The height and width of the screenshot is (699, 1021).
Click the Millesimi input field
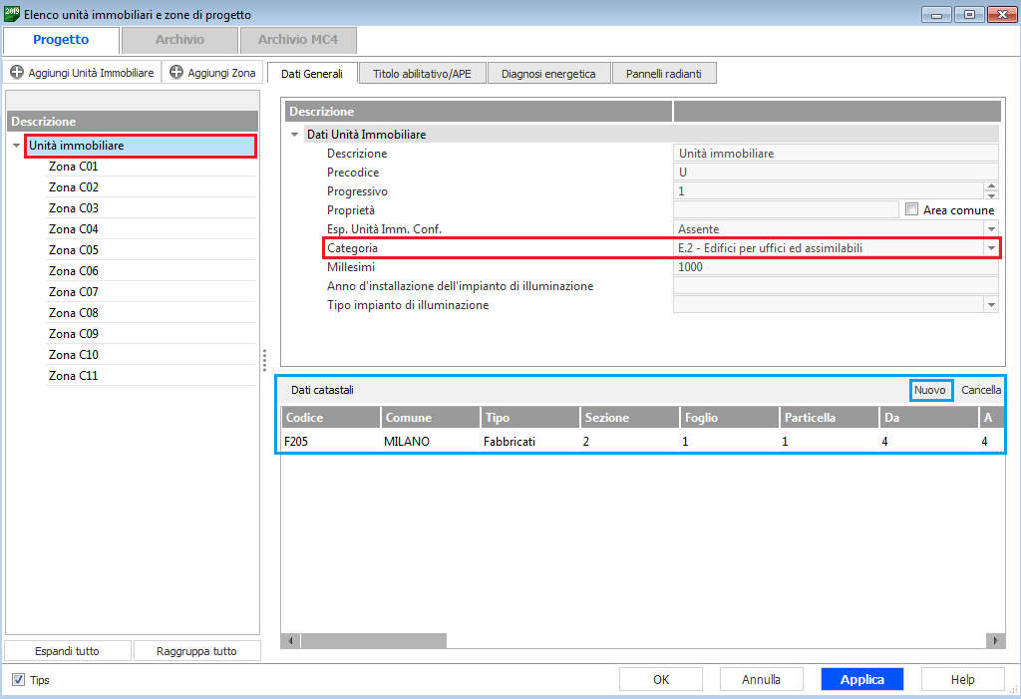tap(836, 267)
